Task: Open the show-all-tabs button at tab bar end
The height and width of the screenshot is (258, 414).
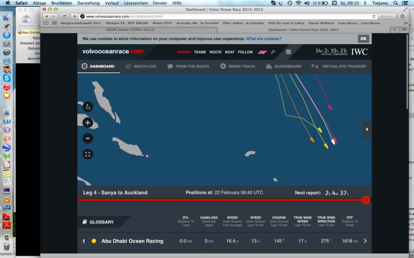Action: 404,30
